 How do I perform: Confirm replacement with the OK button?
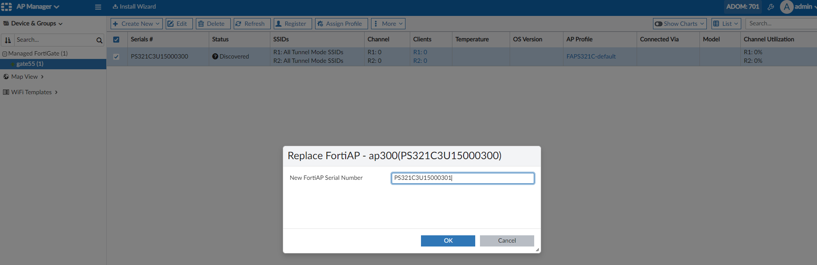click(448, 241)
